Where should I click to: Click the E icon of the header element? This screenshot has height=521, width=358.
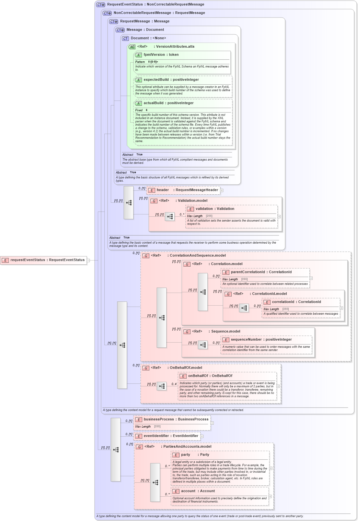click(151, 190)
